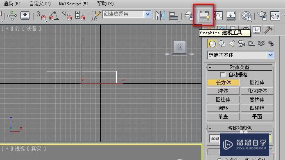Image resolution: width=285 pixels, height=160 pixels.
Task: Select the Cameras create category icon
Action: point(241,44)
